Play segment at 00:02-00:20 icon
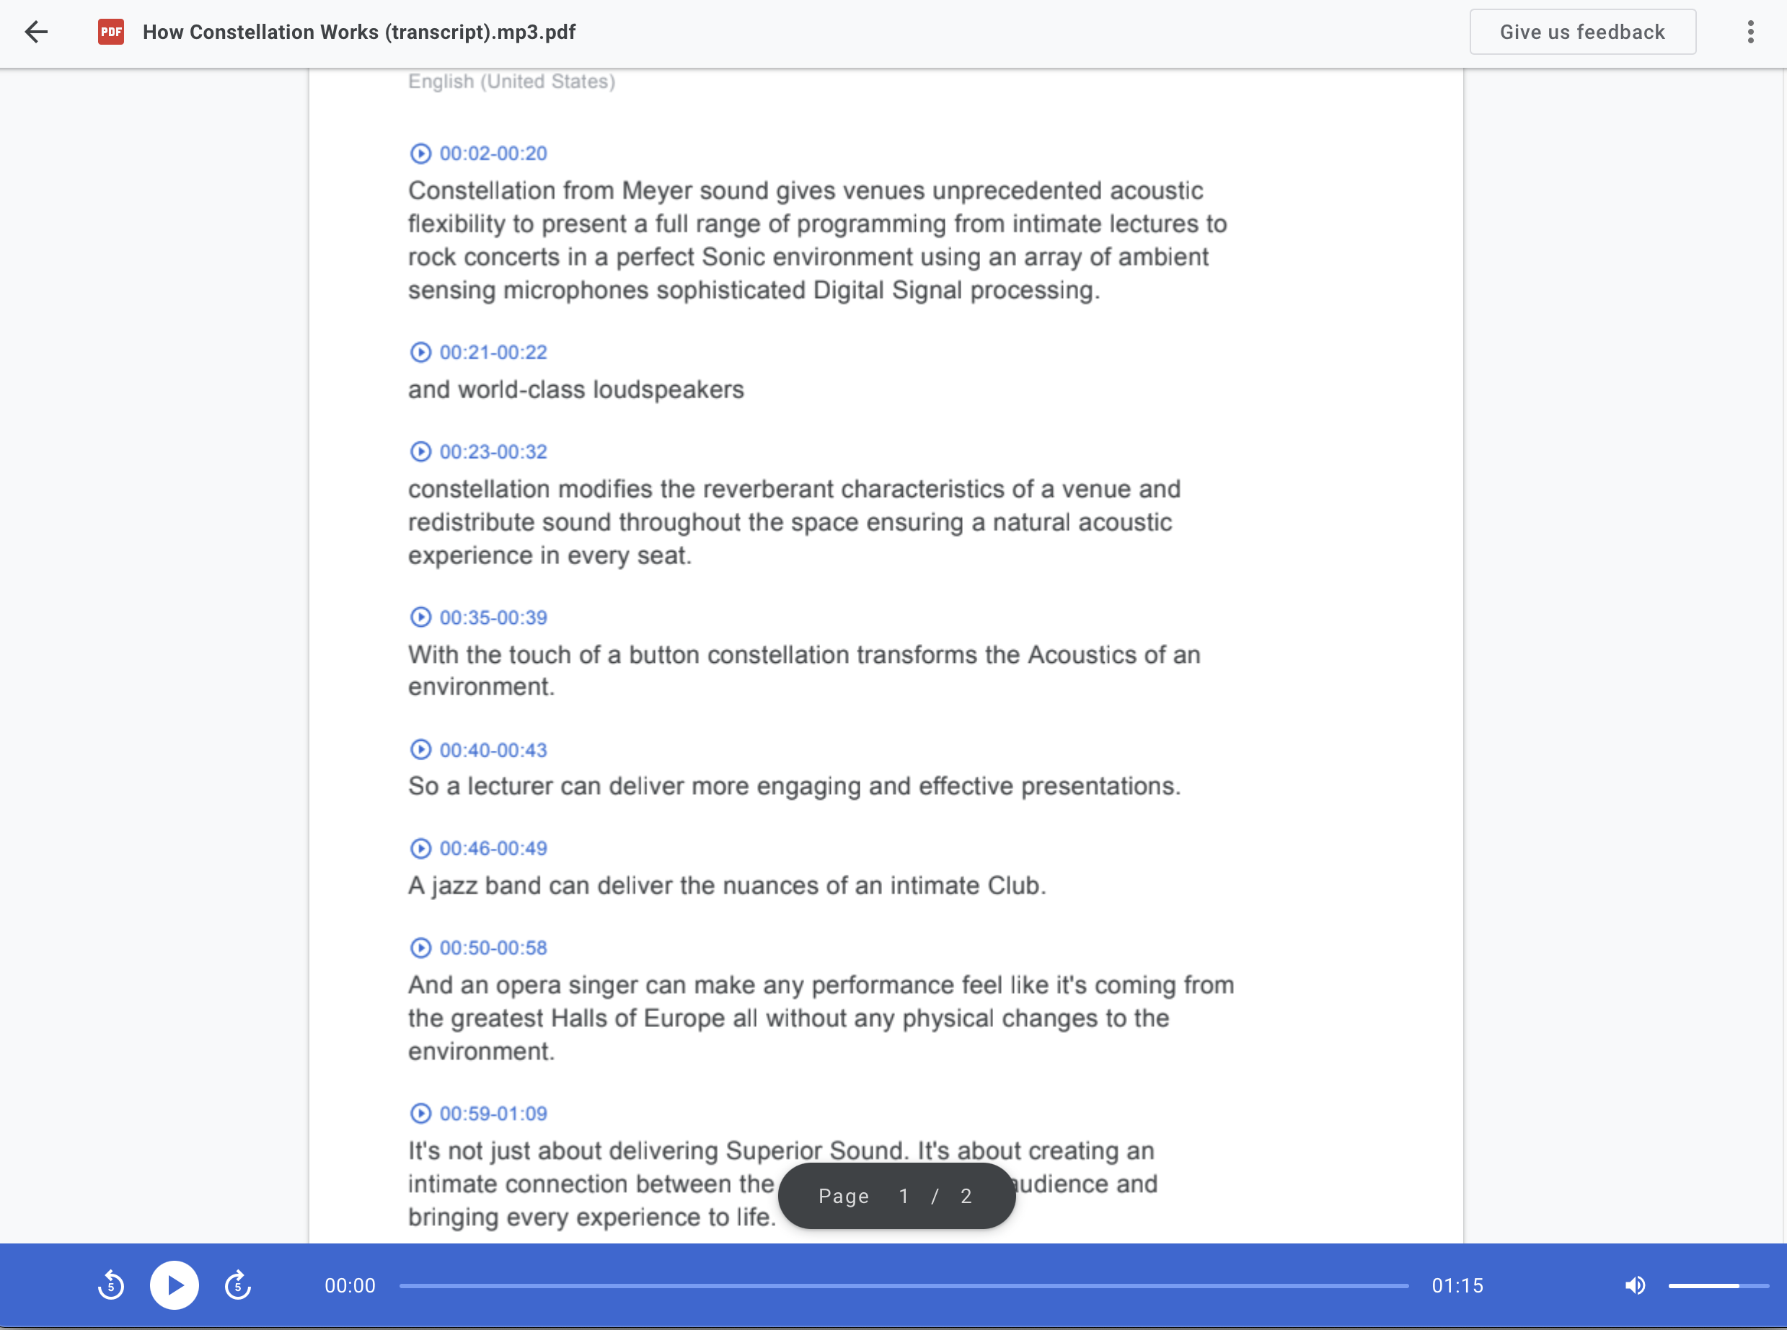Viewport: 1787px width, 1330px height. coord(420,153)
